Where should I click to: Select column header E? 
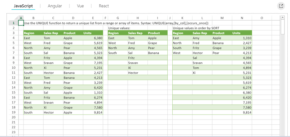[x=93, y=18]
